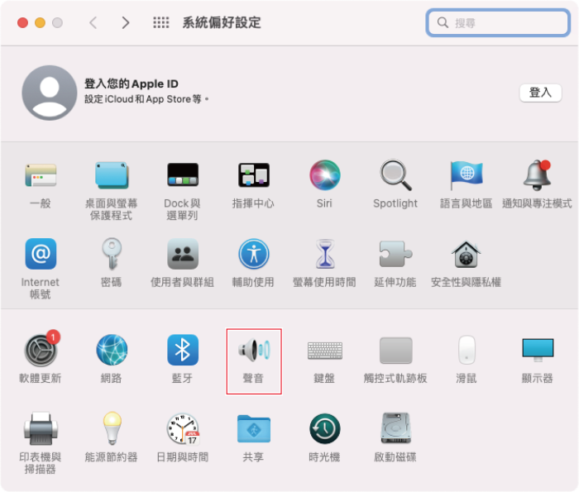Viewport: 579px width, 492px height.
Task: Open 啟動磁碟 preferences
Action: [395, 428]
